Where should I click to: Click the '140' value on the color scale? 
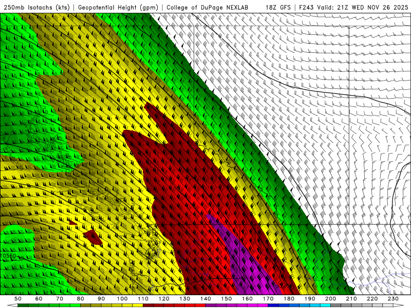(x=206, y=299)
